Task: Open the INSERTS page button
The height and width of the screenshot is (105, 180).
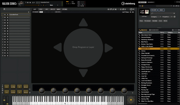Action: point(58,12)
